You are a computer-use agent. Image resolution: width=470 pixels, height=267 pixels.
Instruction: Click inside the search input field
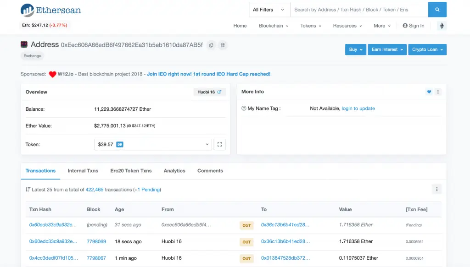359,10
